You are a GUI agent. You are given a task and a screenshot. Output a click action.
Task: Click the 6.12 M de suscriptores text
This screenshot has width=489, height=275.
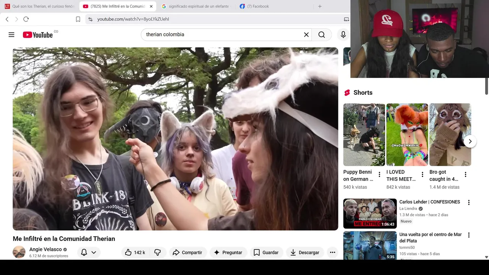(49, 256)
